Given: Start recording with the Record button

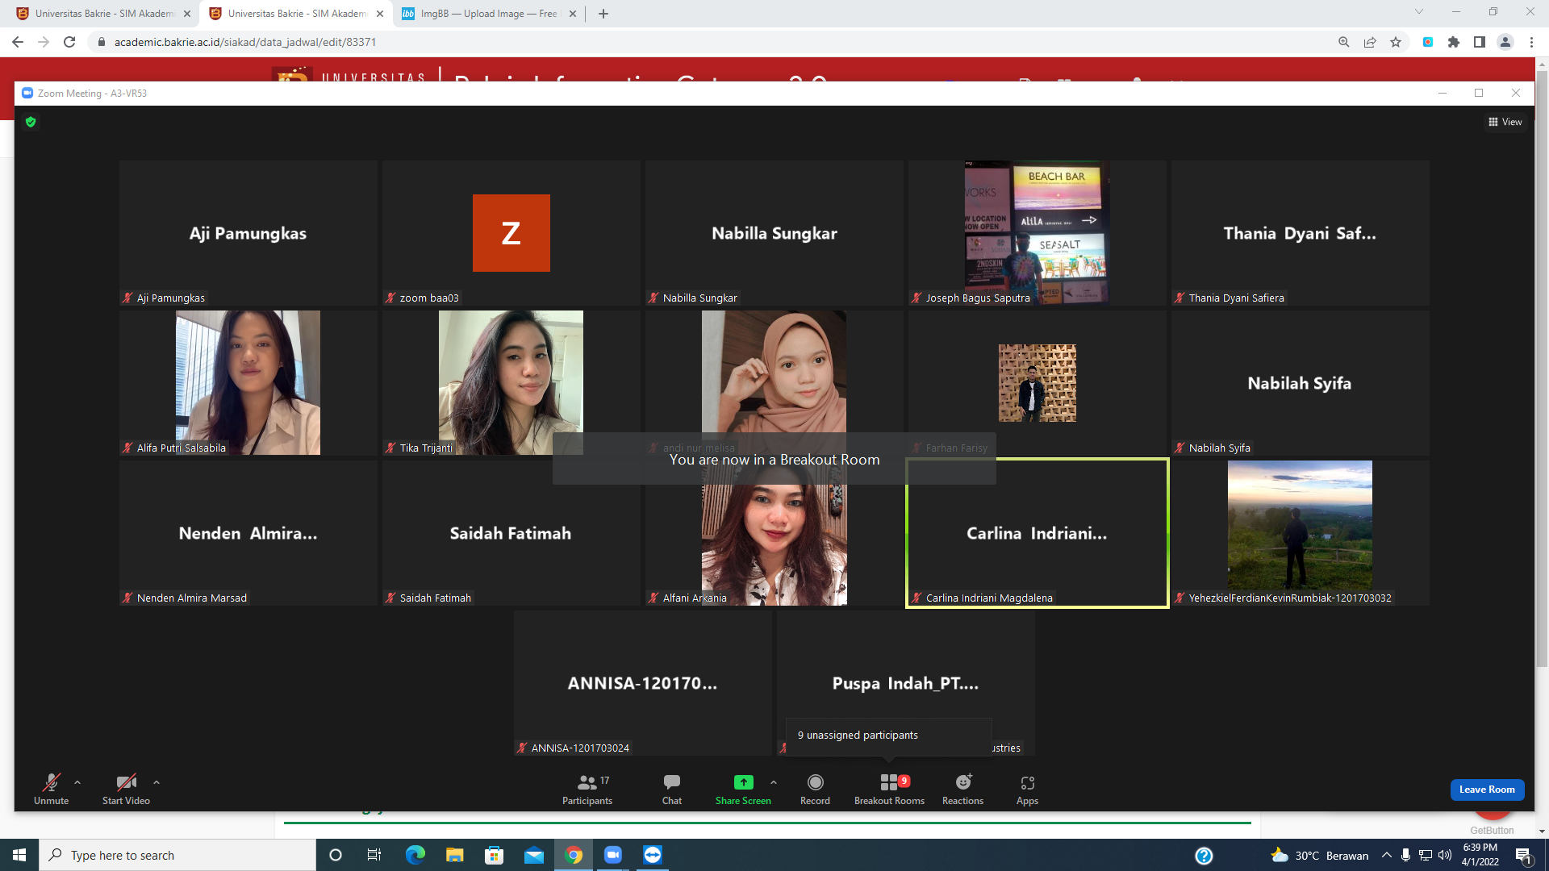Looking at the screenshot, I should point(815,789).
